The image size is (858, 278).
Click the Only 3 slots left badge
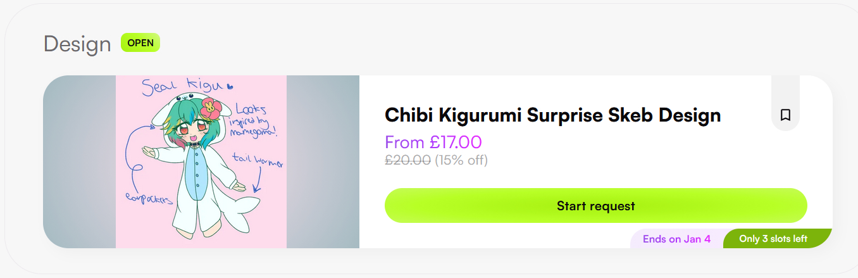coord(773,239)
